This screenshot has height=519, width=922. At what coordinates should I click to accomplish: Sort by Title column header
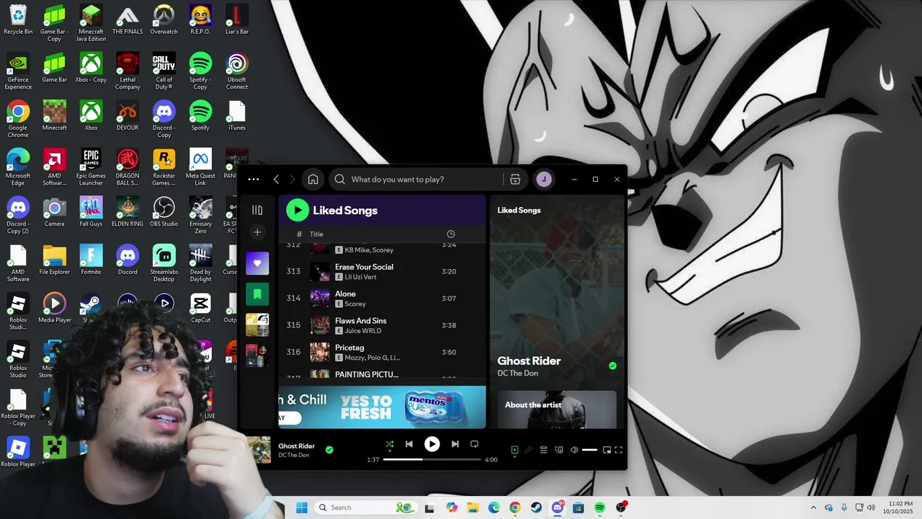pos(316,234)
